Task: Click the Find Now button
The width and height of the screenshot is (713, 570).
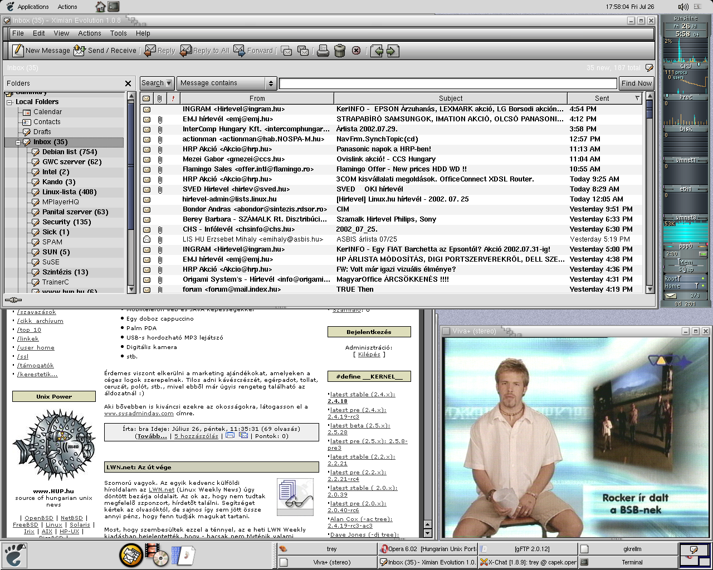Action: [x=636, y=83]
